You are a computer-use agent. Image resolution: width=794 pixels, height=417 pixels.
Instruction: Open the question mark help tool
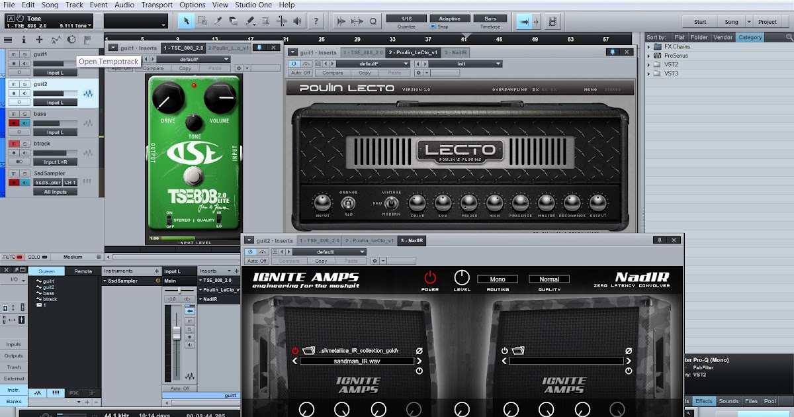tap(317, 21)
